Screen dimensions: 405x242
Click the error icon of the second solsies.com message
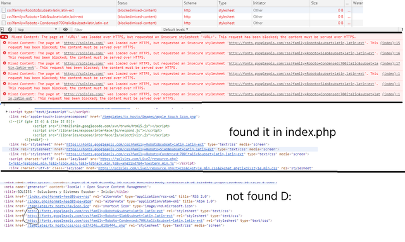[x=4, y=53]
